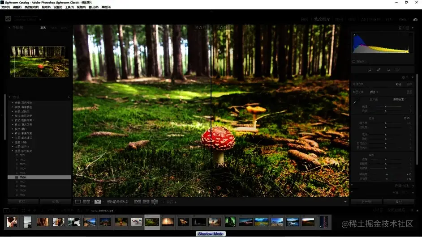Toggle the soft proofing 软打样 checkbox

pyautogui.click(x=163, y=202)
